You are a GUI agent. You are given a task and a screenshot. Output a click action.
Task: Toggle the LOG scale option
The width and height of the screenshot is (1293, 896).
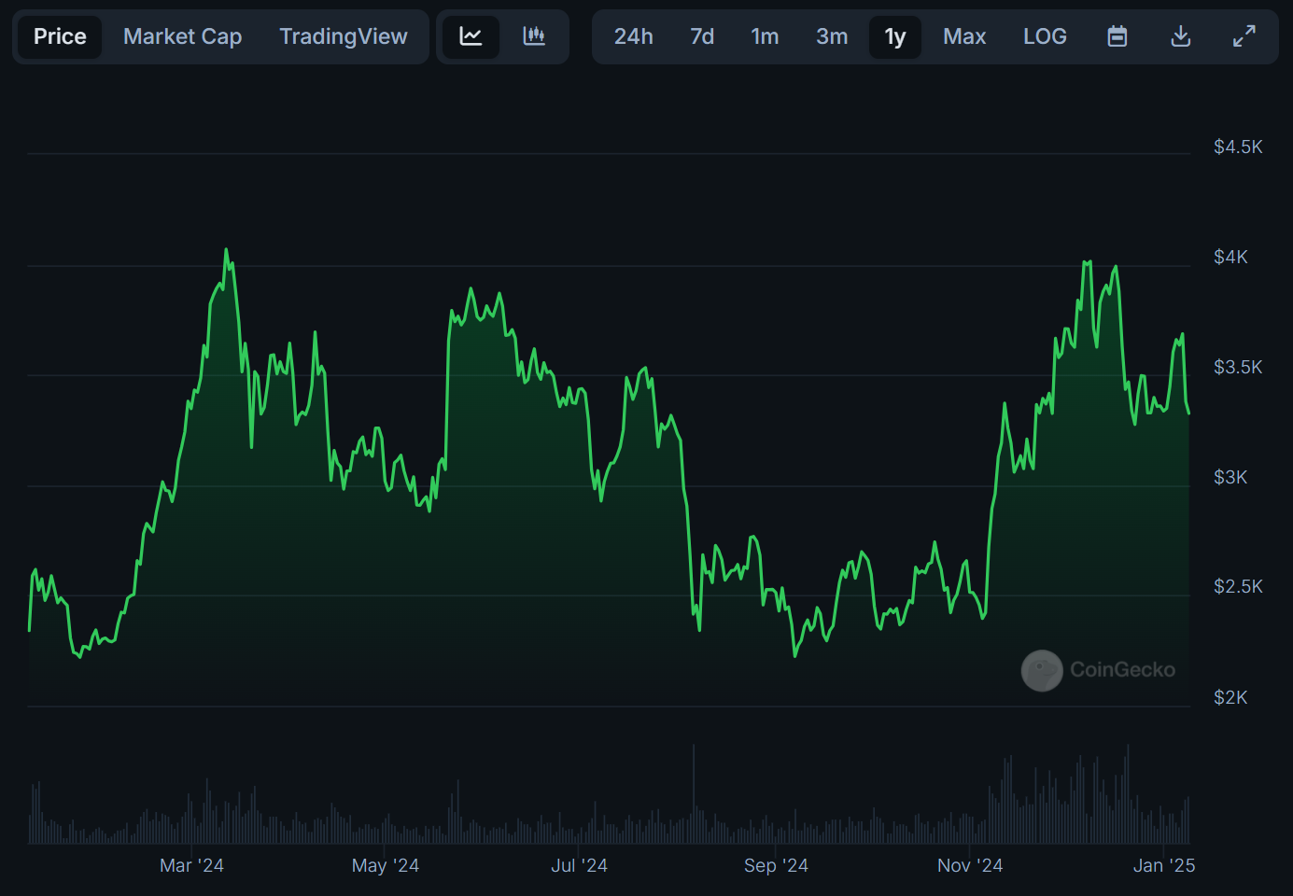click(x=1045, y=36)
